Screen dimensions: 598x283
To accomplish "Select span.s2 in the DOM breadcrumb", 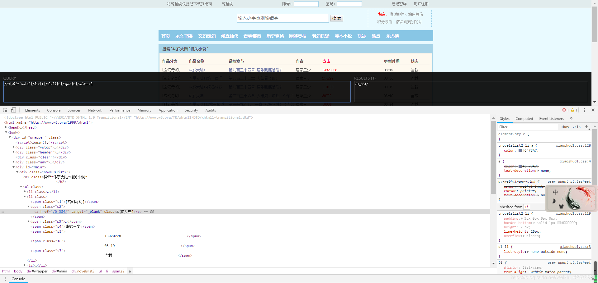I will point(118,271).
